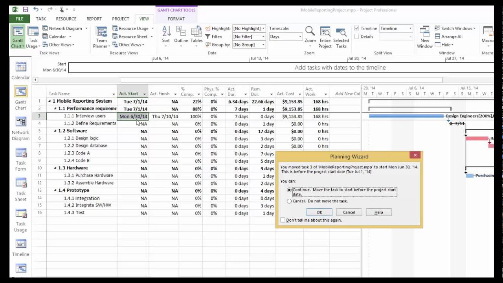
Task: Switch to the TASK tab
Action: tap(41, 18)
